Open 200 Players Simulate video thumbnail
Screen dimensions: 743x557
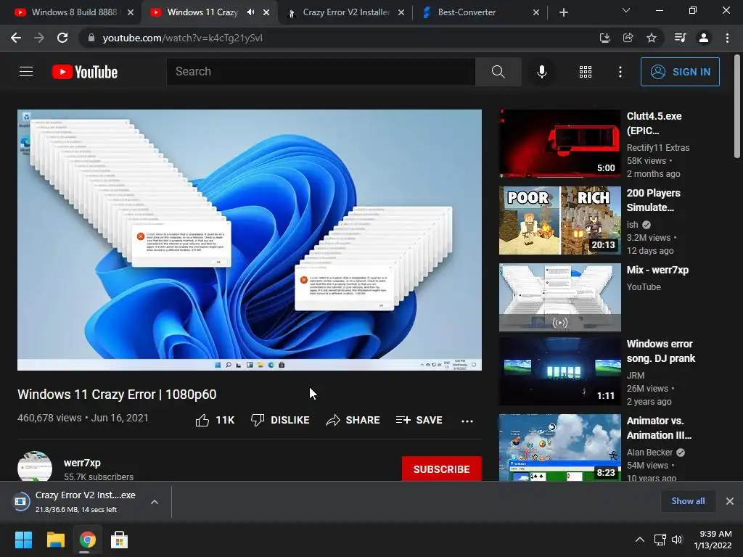(x=559, y=220)
